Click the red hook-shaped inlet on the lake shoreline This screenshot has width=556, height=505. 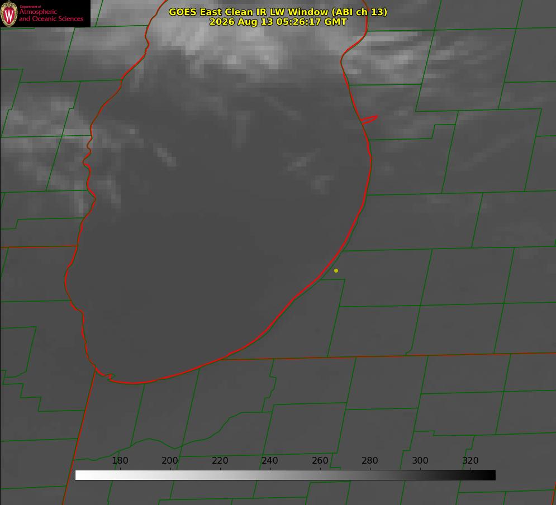click(369, 120)
